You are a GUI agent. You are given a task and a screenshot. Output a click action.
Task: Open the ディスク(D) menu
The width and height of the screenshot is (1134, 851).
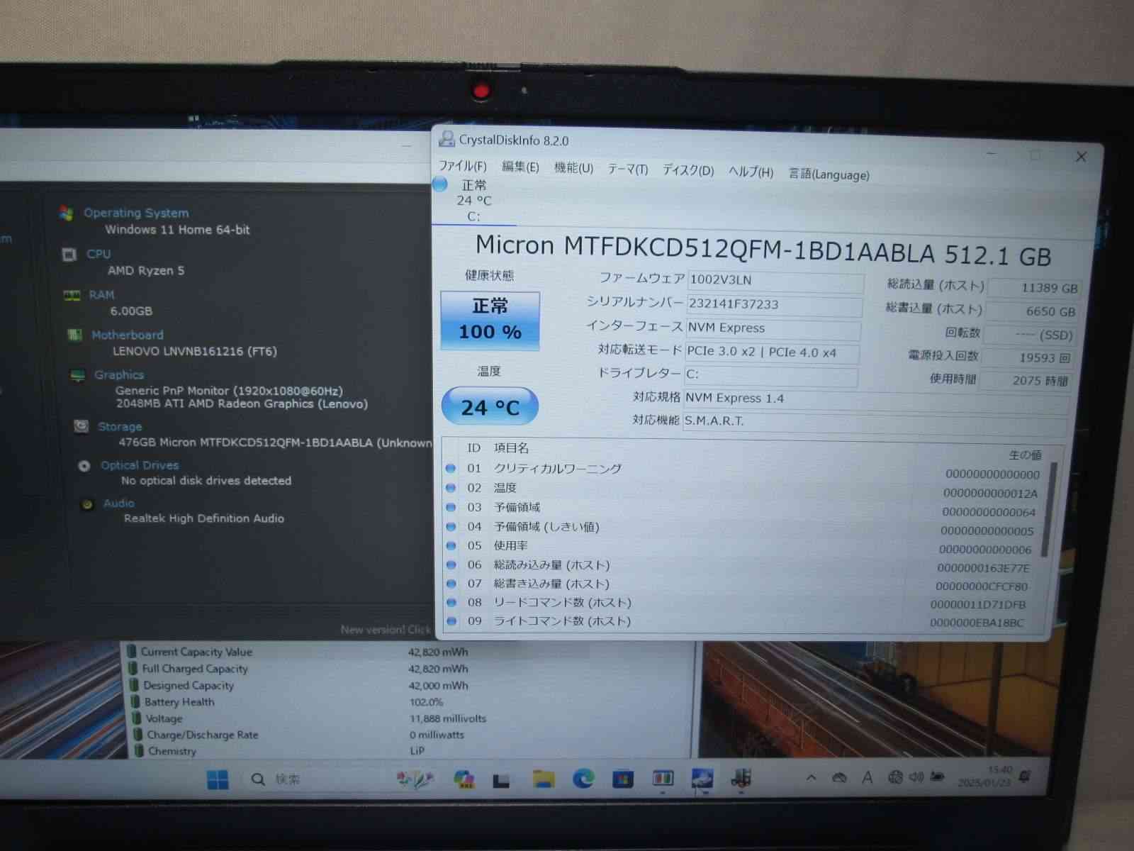[x=687, y=171]
